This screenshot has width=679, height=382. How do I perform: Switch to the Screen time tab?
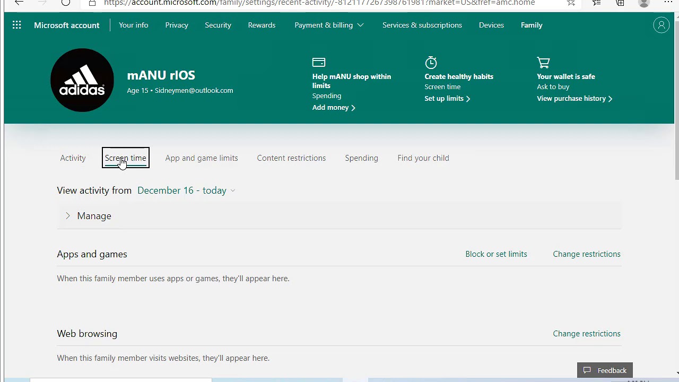tap(126, 158)
